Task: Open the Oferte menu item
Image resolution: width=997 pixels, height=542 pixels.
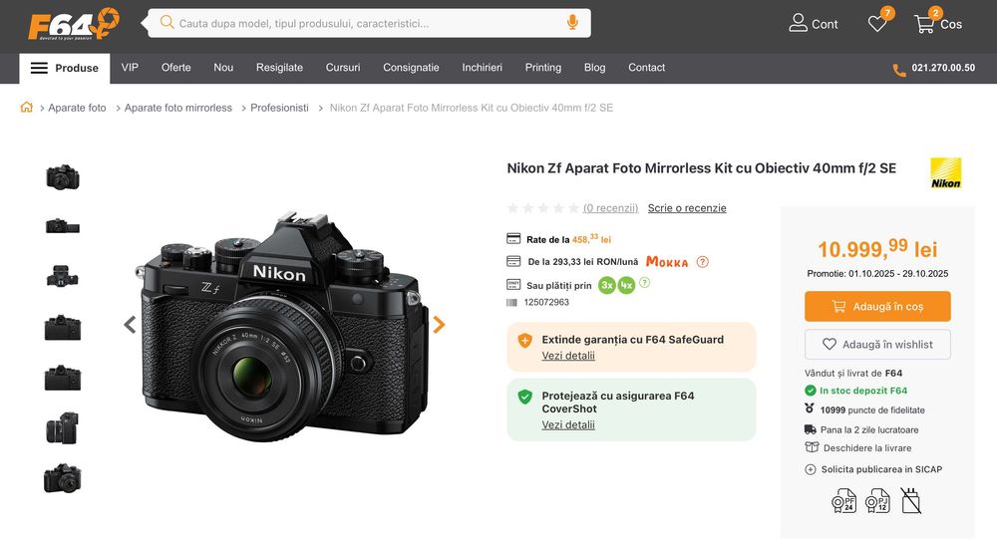Action: click(x=176, y=68)
